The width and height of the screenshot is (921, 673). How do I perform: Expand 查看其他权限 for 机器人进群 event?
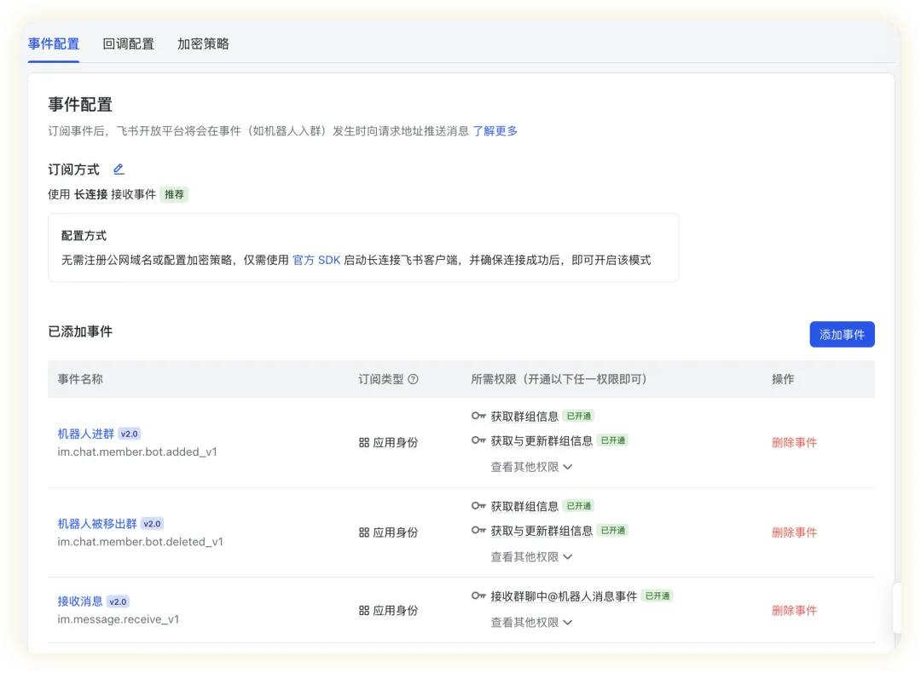point(531,467)
